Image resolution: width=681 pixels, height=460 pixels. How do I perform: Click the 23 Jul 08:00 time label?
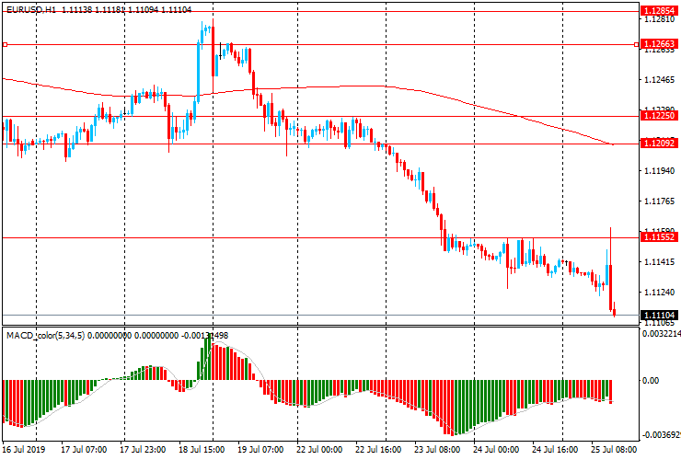click(437, 449)
